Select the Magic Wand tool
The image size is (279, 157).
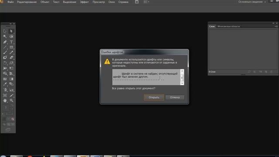click(5, 37)
